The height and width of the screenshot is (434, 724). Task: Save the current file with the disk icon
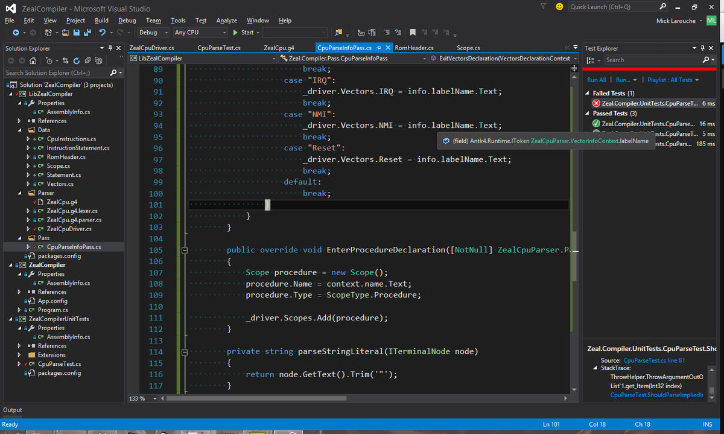77,33
